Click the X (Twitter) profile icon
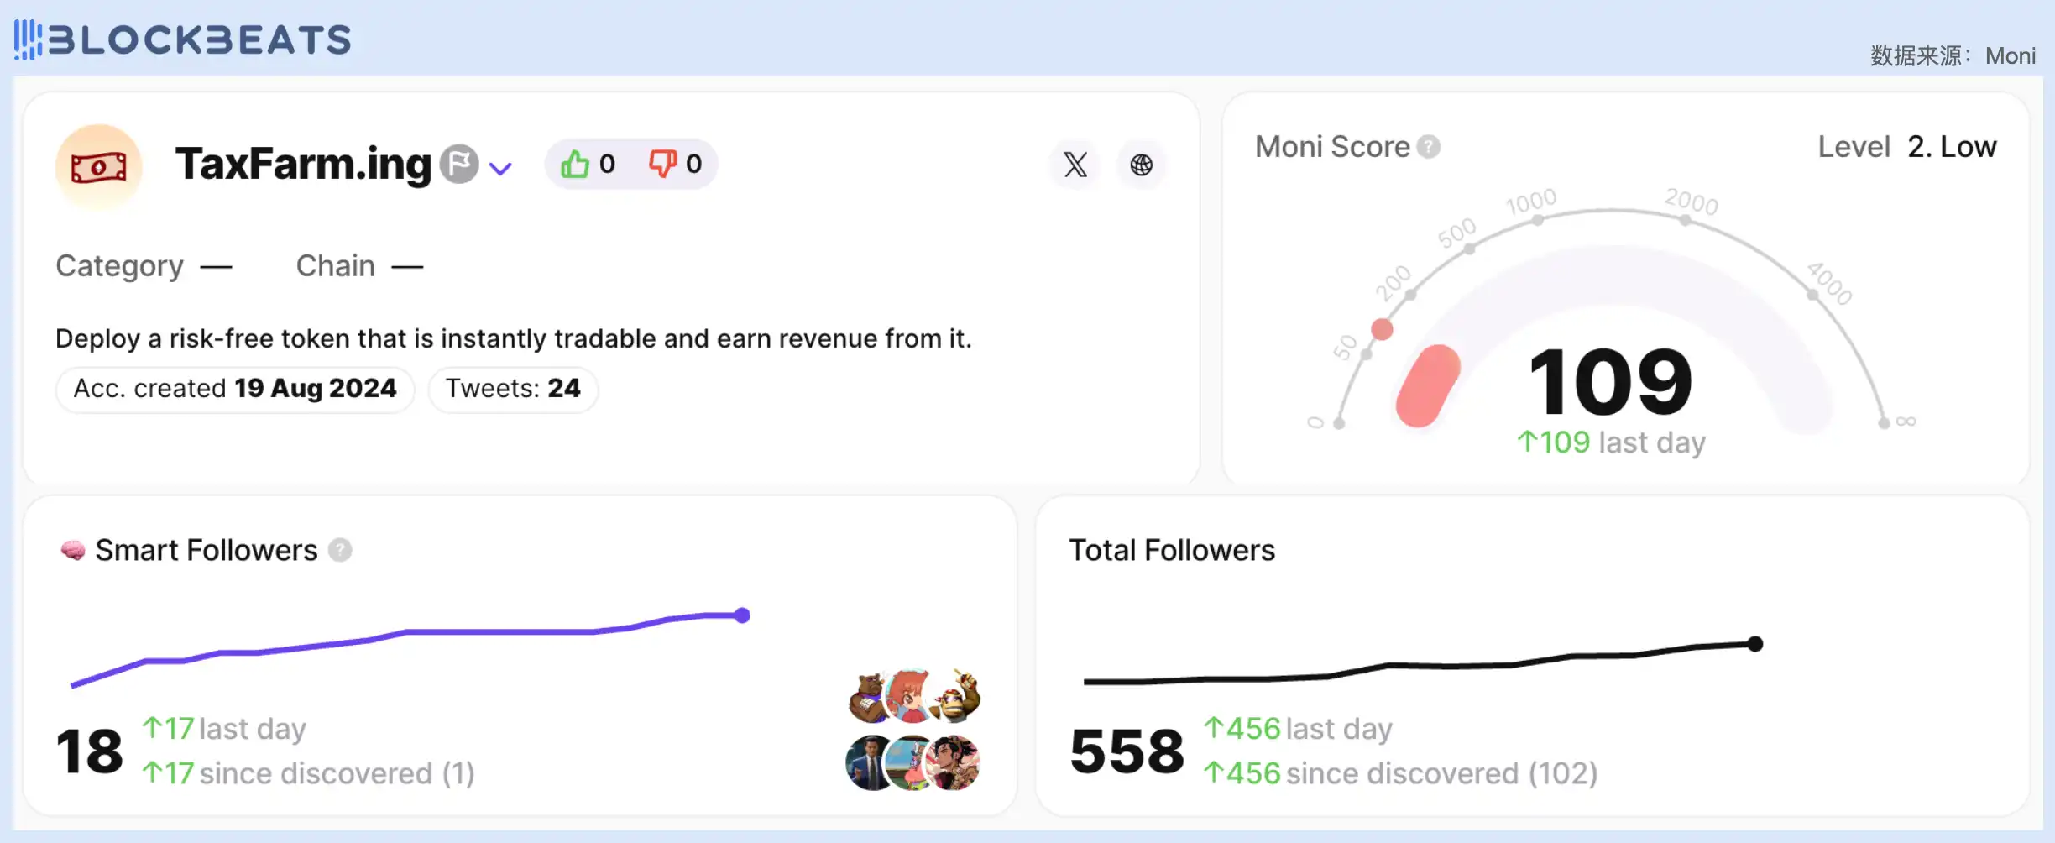The width and height of the screenshot is (2055, 843). click(x=1075, y=165)
